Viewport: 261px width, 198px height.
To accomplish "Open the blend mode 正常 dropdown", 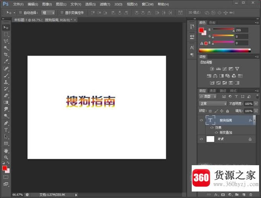I will [x=213, y=104].
